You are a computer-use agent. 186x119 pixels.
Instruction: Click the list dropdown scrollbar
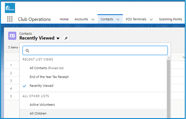[168, 86]
